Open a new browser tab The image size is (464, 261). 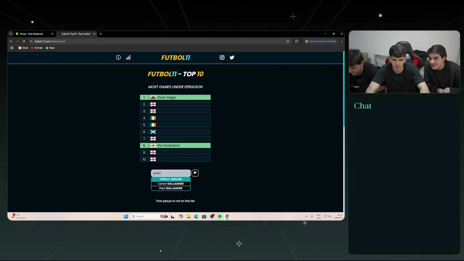pyautogui.click(x=100, y=34)
